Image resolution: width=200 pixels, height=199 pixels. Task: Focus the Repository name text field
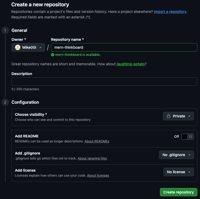point(124,47)
